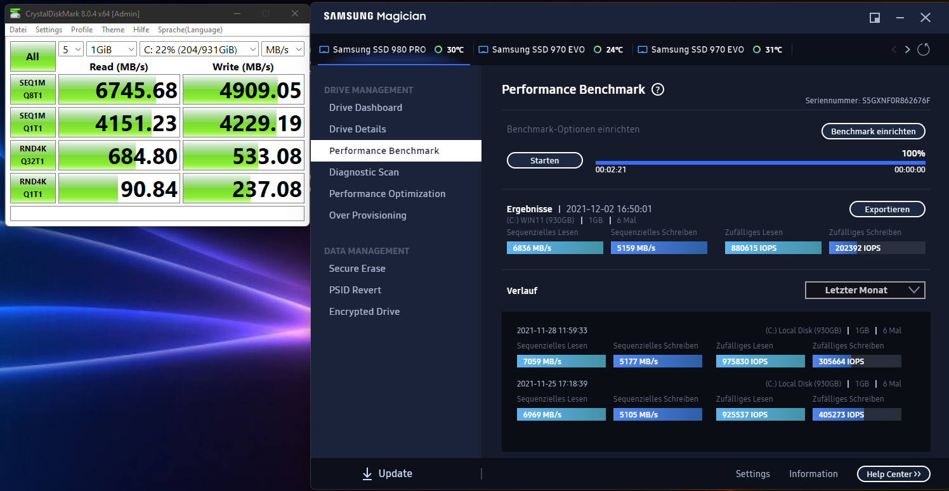The image size is (949, 491).
Task: Click the 237.08 RND4K Q1T1 write value
Action: point(244,188)
